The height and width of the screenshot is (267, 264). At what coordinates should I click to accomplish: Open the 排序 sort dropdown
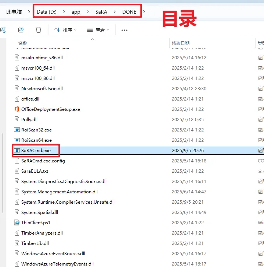point(65,30)
